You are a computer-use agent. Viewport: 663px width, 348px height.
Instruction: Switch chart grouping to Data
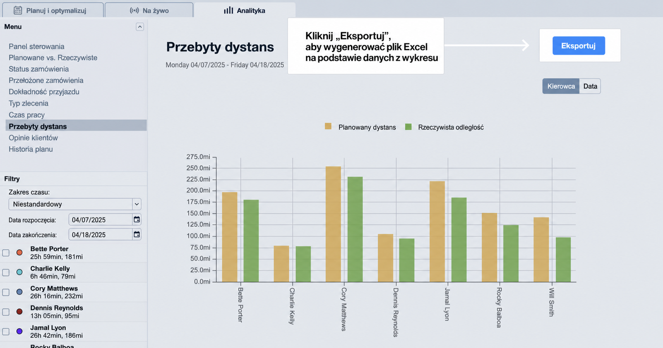(590, 86)
